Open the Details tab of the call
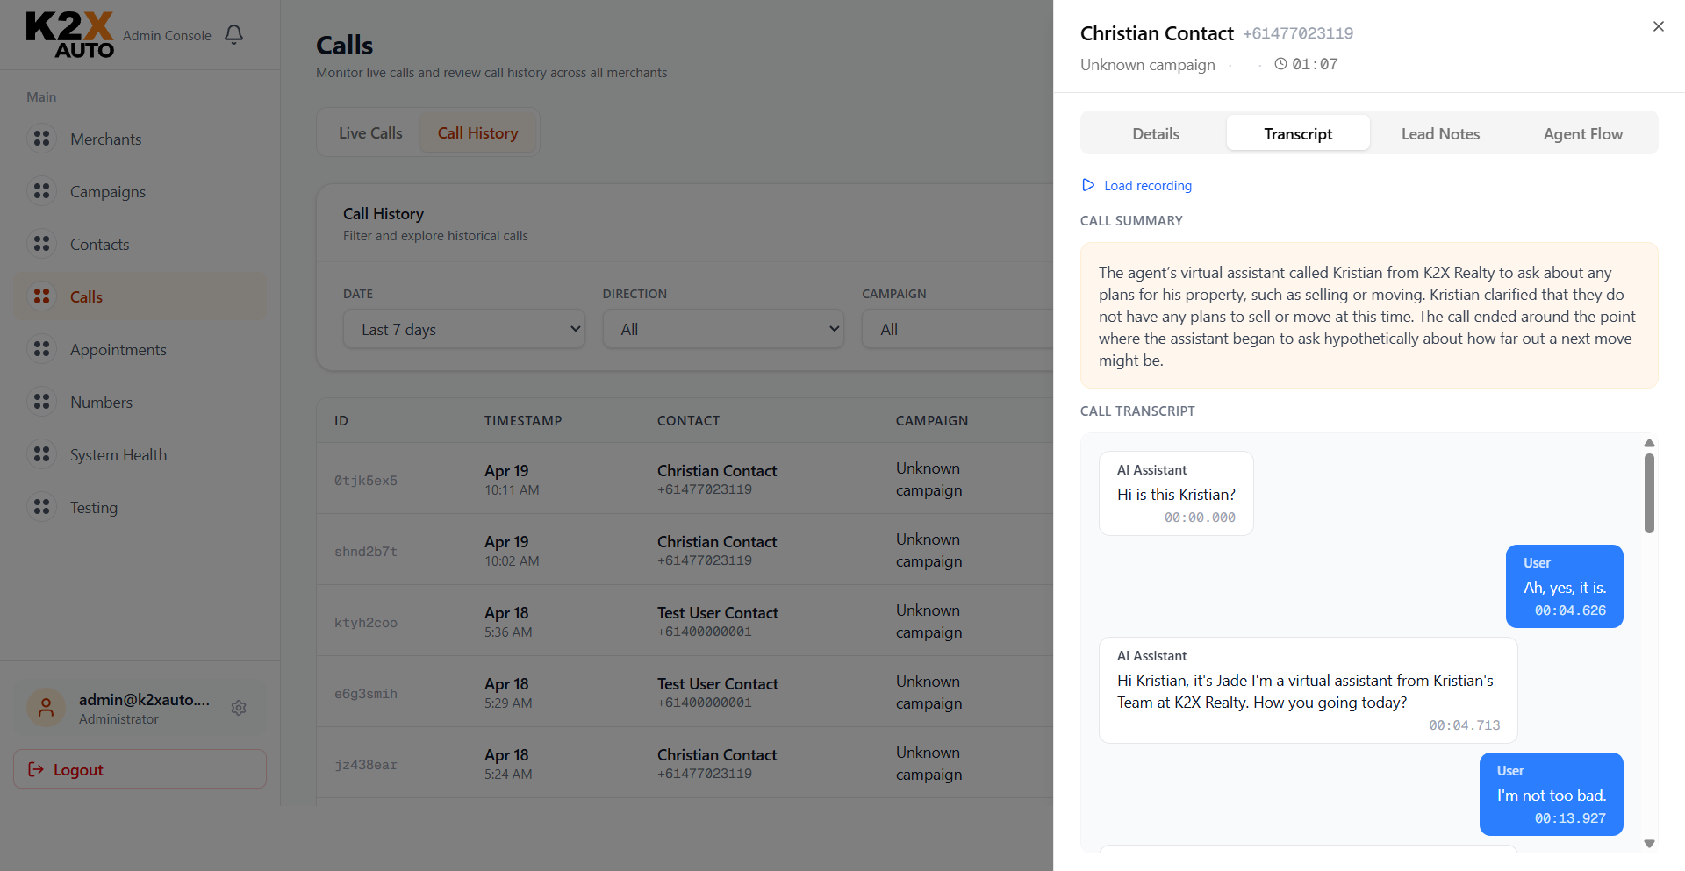 pos(1155,133)
